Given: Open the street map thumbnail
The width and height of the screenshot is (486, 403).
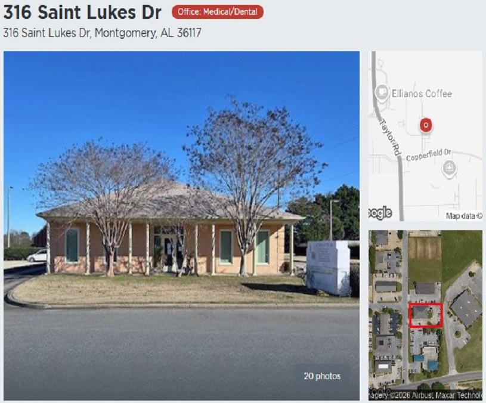Looking at the screenshot, I should coord(425,136).
